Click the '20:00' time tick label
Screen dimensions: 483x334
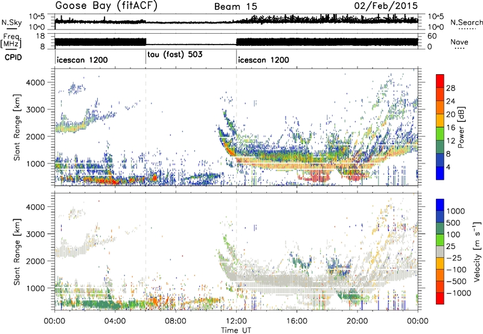(x=357, y=321)
